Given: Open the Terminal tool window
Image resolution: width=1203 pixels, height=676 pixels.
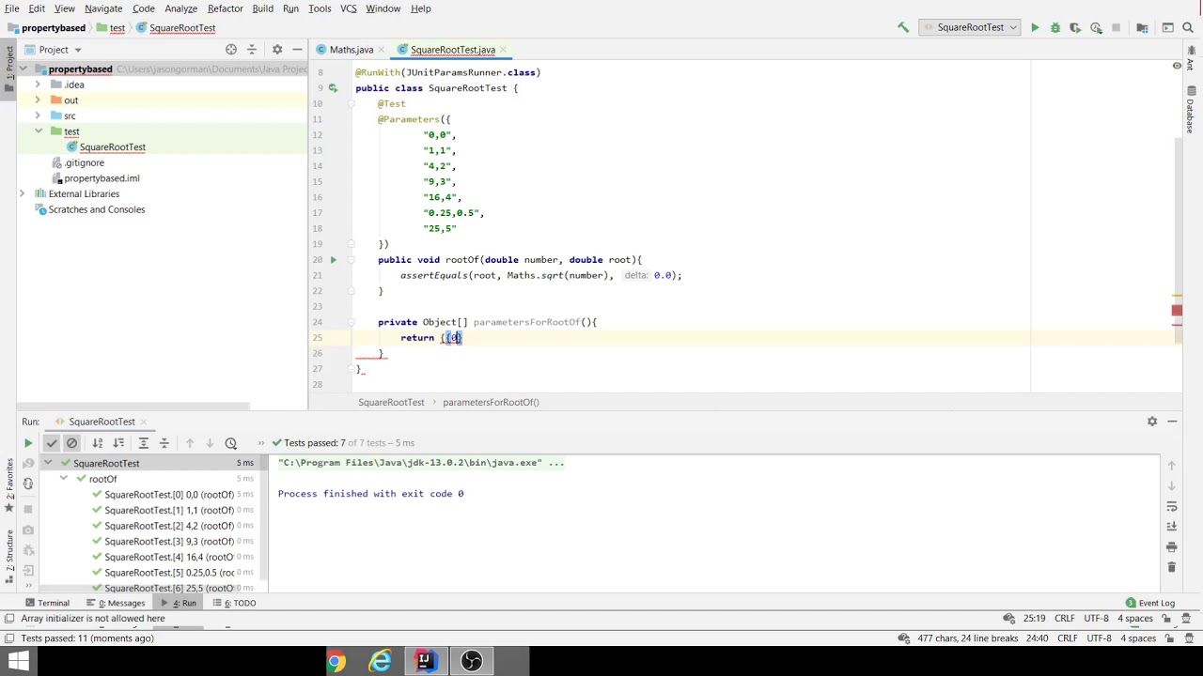Looking at the screenshot, I should 47,603.
